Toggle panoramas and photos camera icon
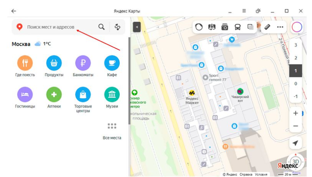 225,27
